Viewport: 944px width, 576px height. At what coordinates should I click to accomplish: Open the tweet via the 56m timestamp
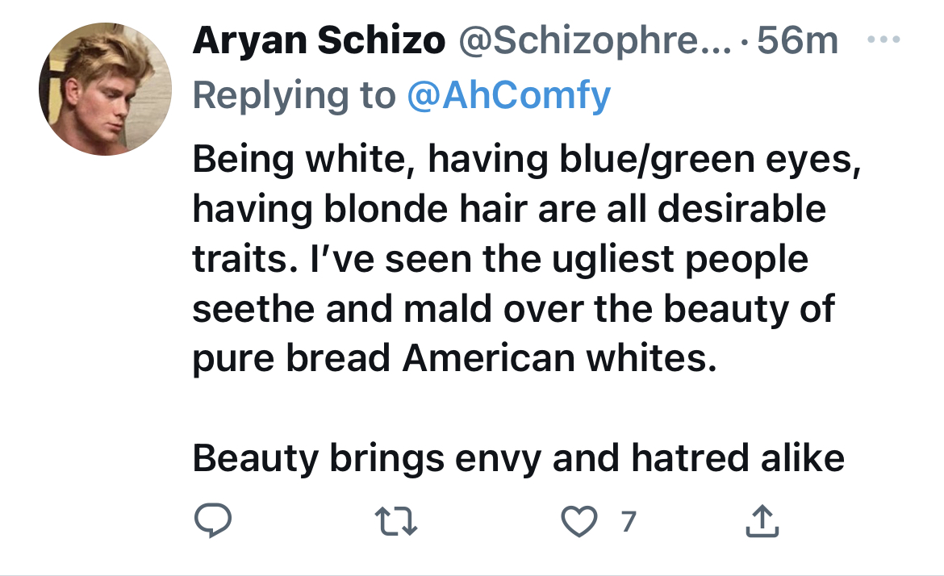click(798, 41)
